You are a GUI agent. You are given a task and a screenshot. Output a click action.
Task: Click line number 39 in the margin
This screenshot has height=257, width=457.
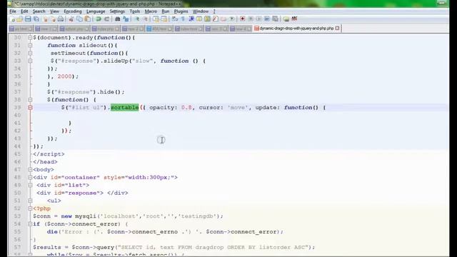[x=17, y=108]
